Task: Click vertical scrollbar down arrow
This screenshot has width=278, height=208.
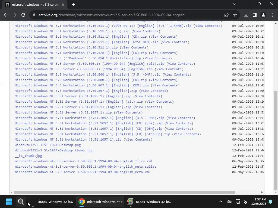Action: click(276, 193)
